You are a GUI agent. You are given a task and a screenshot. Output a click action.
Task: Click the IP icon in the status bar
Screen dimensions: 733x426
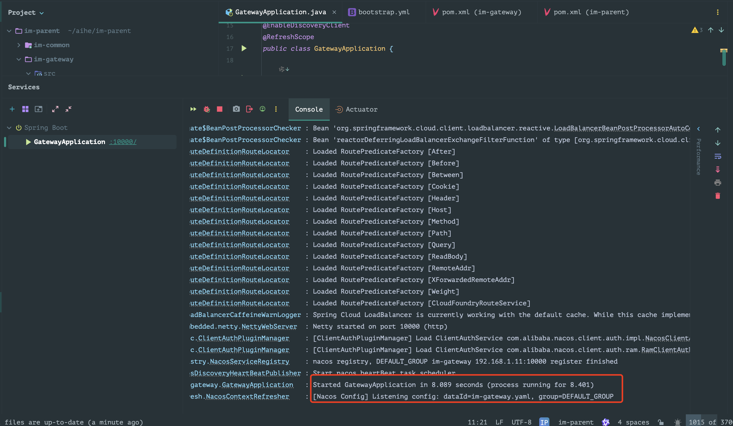(544, 422)
